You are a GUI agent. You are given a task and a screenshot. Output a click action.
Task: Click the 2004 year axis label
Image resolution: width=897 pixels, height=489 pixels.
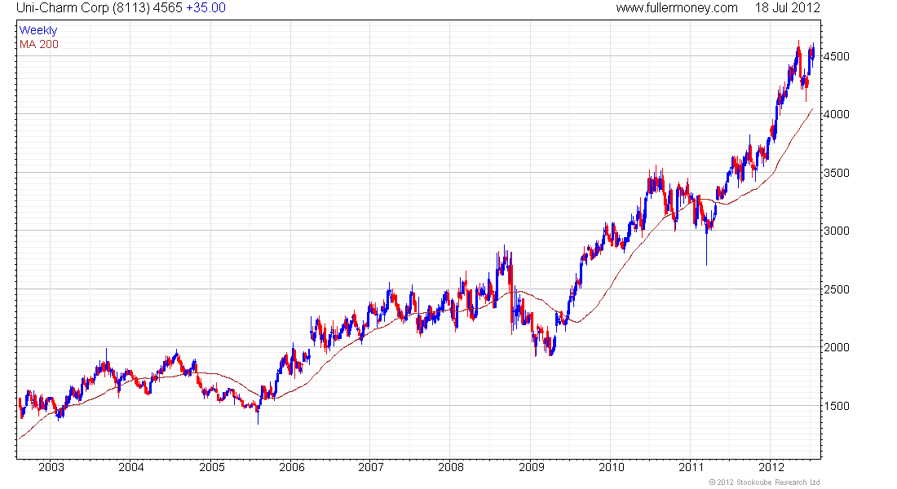point(131,467)
